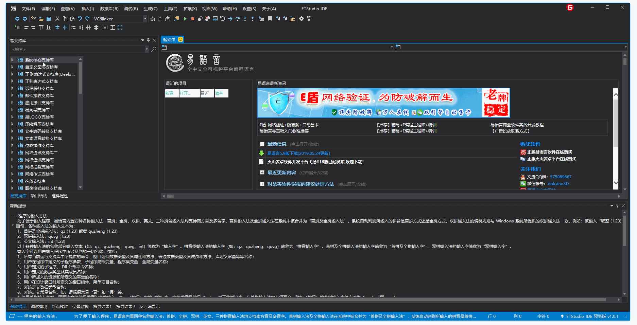Pin the 帮助提示 panel
637x325 pixels.
(617, 205)
